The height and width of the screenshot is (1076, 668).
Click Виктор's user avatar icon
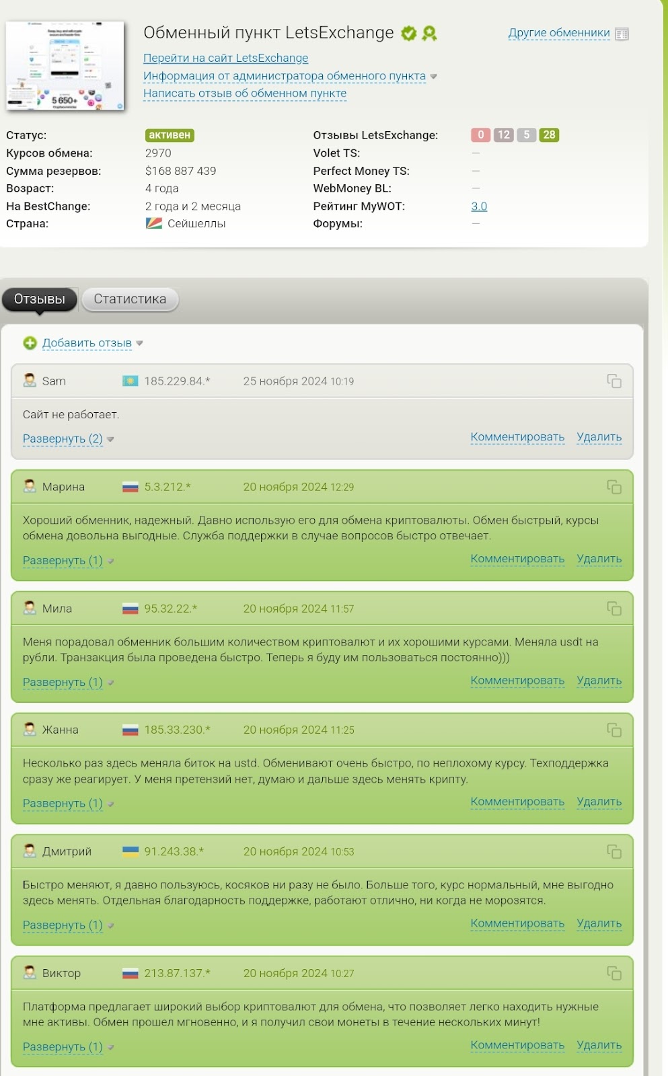click(30, 972)
